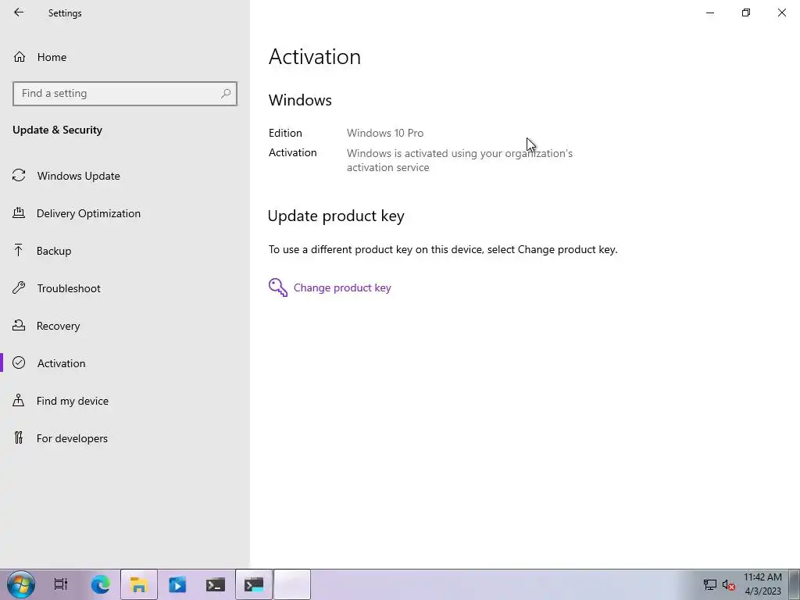Screen dimensions: 800x600
Task: Click the search magnifier icon
Action: (226, 94)
